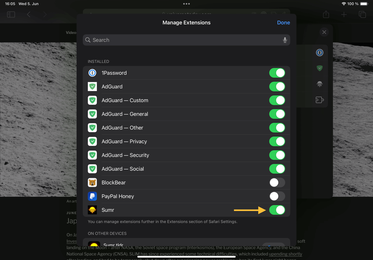Toggle AdGuard — Custom off
Viewport: 373px width, 260px height.
point(277,100)
